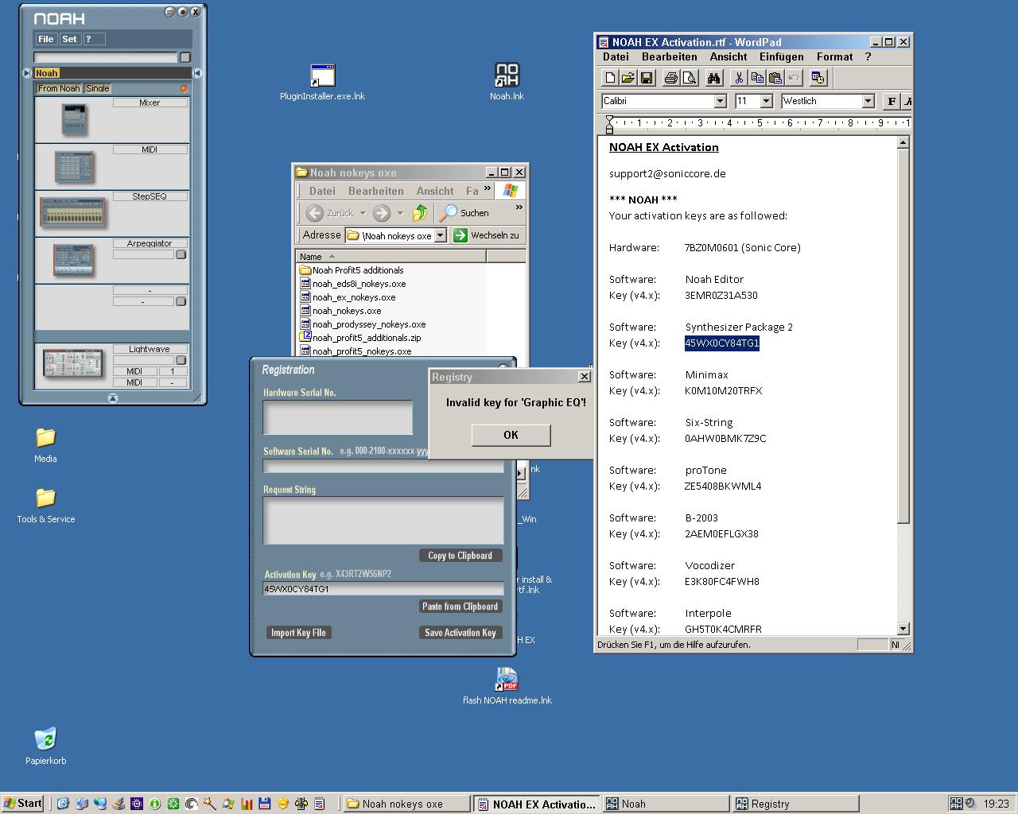
Task: Open the Bearbeiten menu in WordPad
Action: 670,56
